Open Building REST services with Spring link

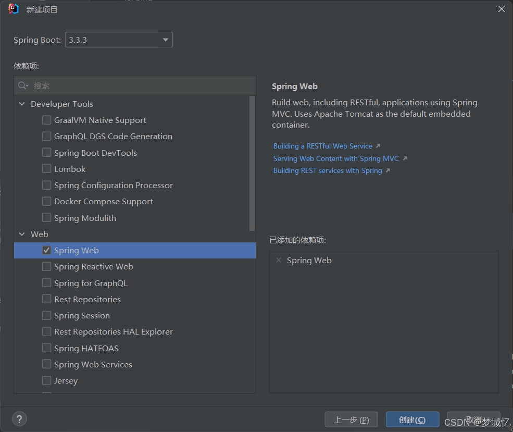(328, 170)
